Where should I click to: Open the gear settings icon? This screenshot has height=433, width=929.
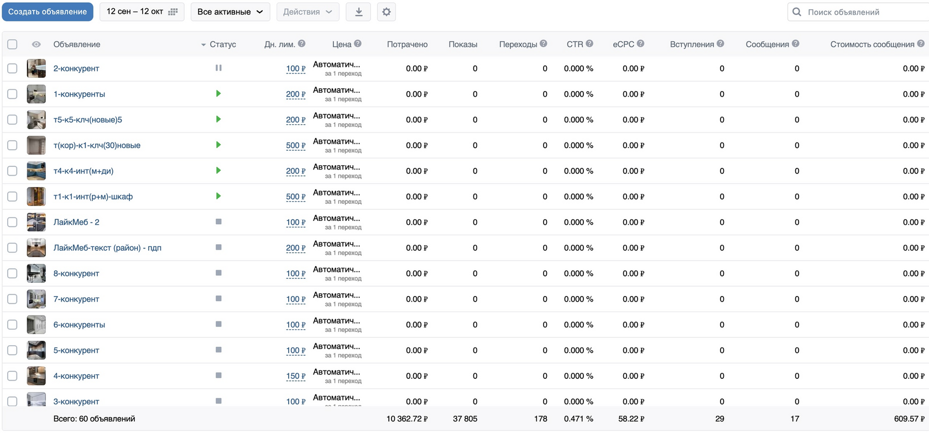387,12
